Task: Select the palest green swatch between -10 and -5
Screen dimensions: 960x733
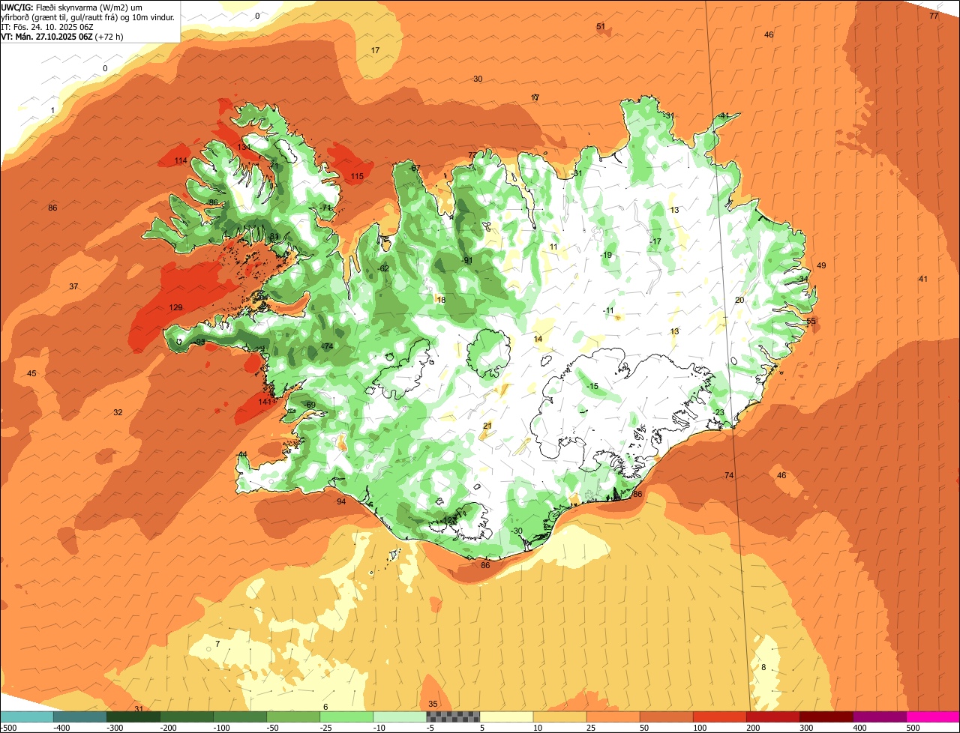Action: [x=400, y=717]
